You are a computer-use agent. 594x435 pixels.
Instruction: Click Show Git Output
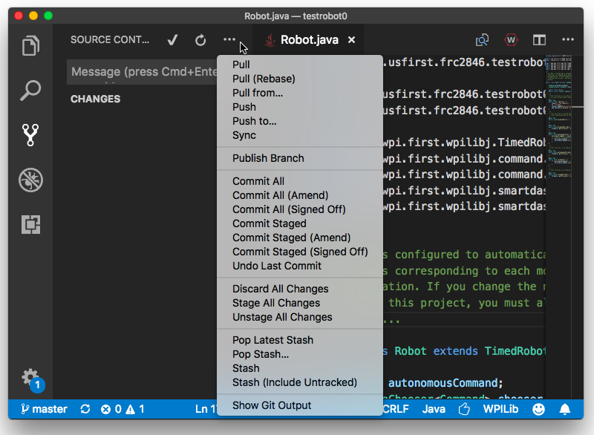pos(273,405)
